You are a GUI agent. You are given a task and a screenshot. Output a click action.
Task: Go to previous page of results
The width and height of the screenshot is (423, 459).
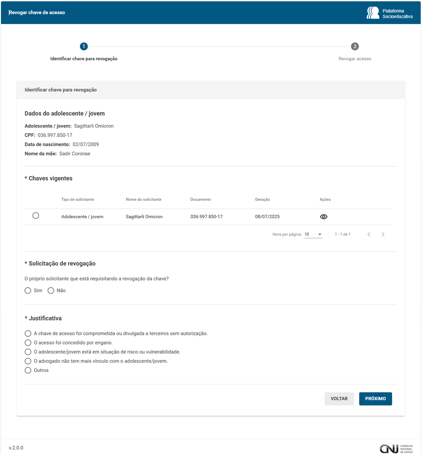[x=369, y=234]
